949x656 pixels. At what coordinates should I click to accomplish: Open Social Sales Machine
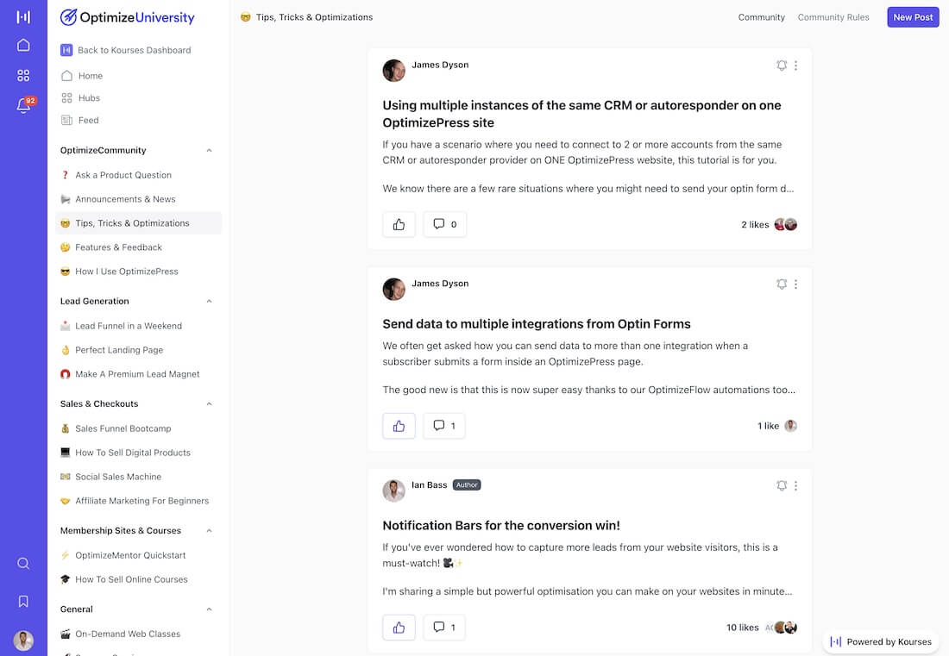138,477
